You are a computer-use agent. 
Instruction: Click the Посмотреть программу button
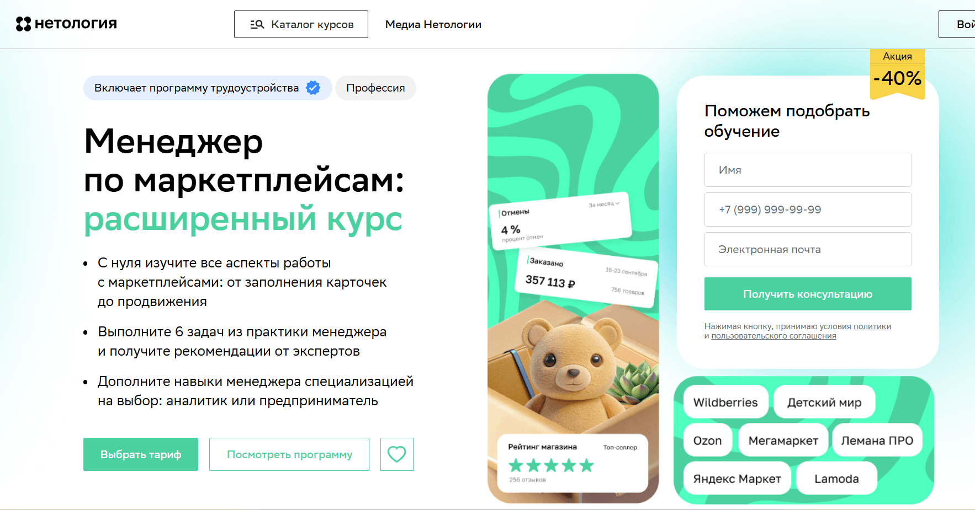289,454
